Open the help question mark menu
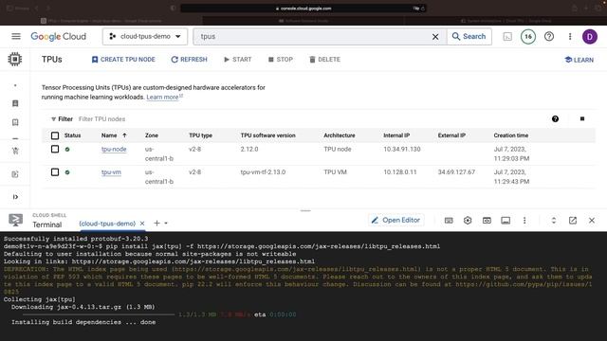Screen dimensions: 607x341 (549, 36)
